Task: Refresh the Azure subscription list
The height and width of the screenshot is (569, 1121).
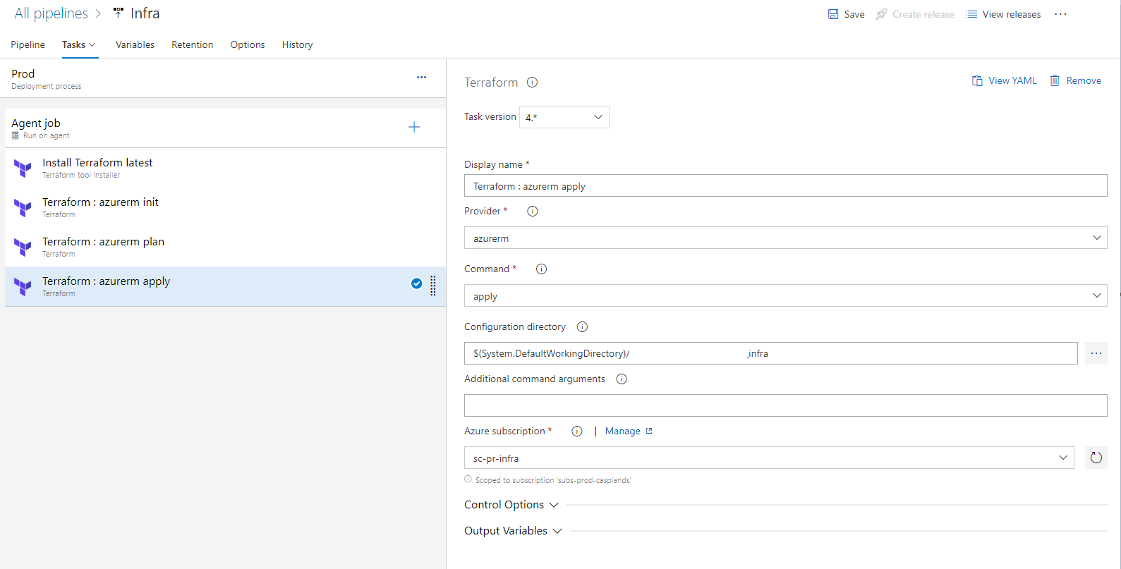Action: tap(1096, 458)
